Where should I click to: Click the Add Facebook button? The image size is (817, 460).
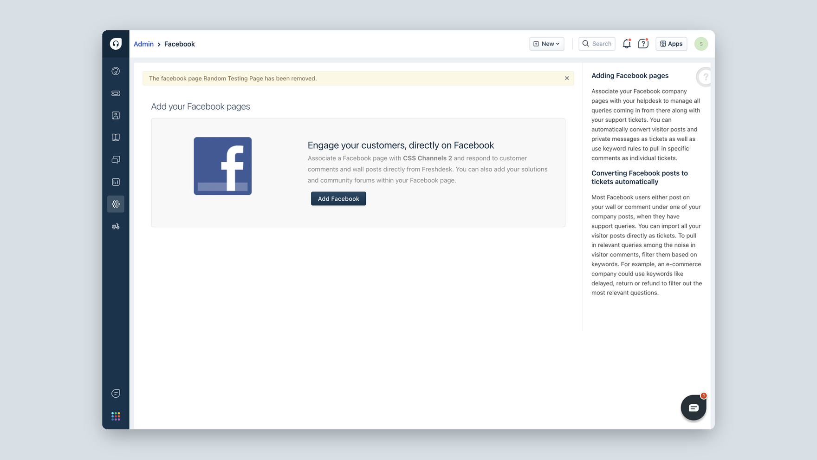coord(338,198)
